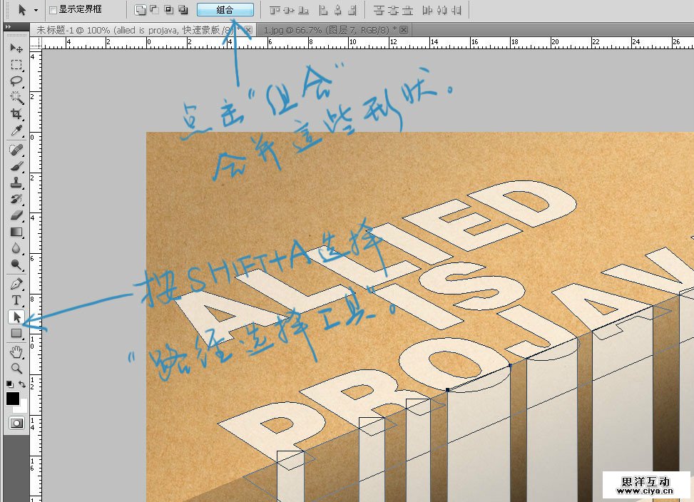Close the 1.jpg document tab

point(404,29)
